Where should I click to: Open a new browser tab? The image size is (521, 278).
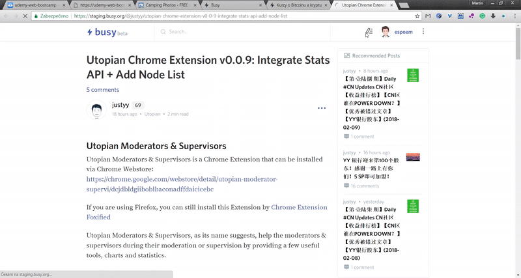404,5
